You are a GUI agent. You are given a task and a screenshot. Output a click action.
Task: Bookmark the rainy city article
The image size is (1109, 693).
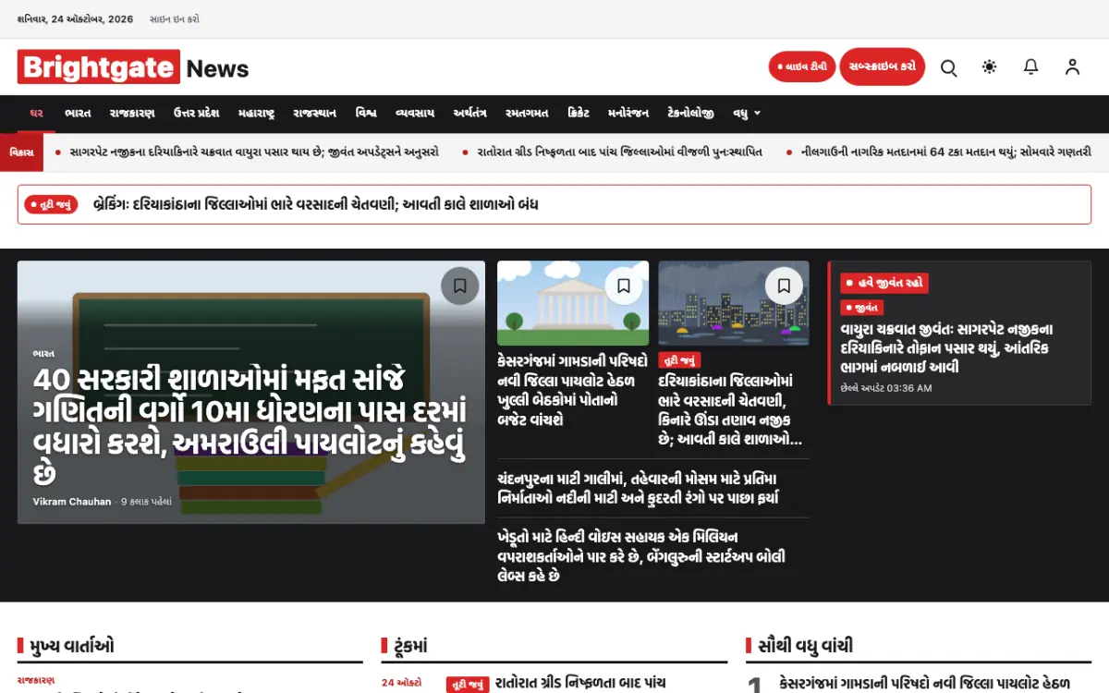tap(784, 286)
